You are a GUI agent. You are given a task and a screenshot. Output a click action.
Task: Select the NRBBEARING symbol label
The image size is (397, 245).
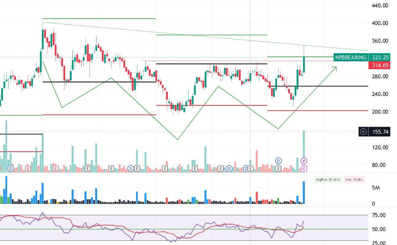[x=350, y=57]
